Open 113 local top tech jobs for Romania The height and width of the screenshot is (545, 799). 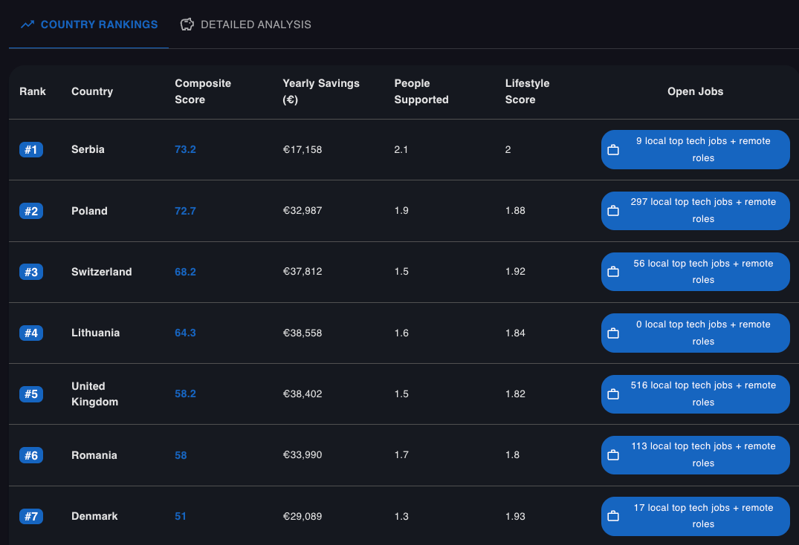696,455
